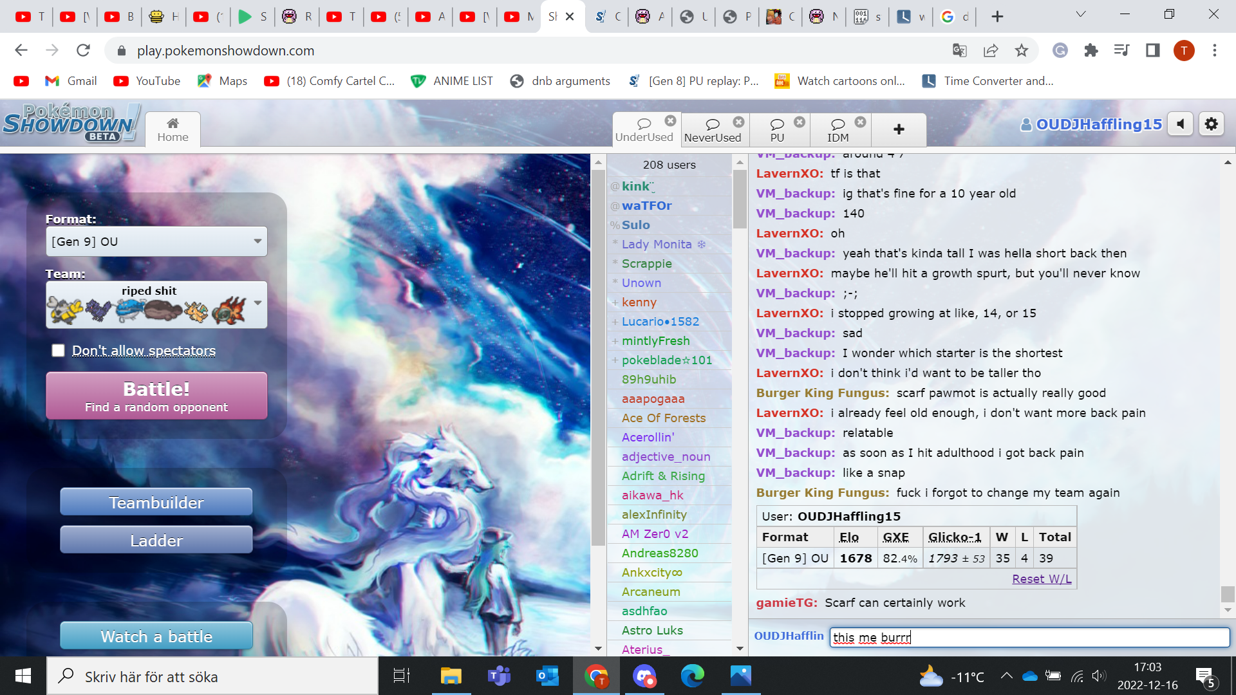This screenshot has height=695, width=1236.
Task: Open the Translate page icon
Action: (959, 50)
